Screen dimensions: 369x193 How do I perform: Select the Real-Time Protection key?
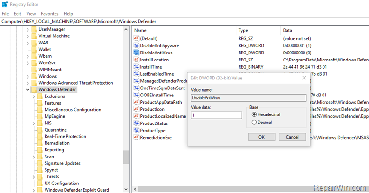click(65, 136)
